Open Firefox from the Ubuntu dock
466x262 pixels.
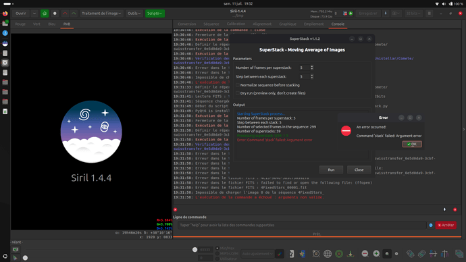5,14
